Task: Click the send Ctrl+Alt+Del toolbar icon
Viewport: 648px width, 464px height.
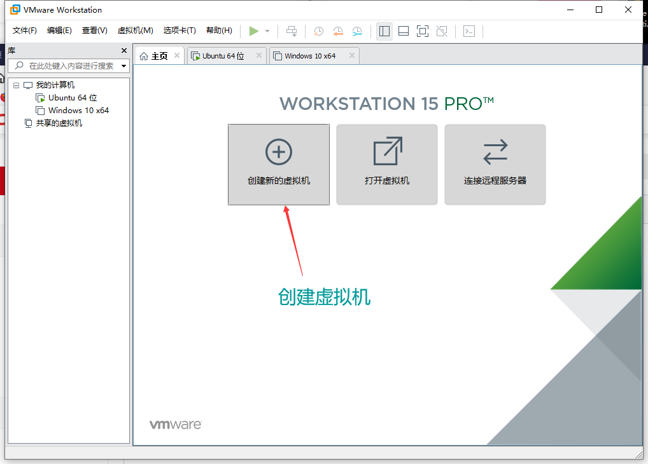Action: [292, 31]
